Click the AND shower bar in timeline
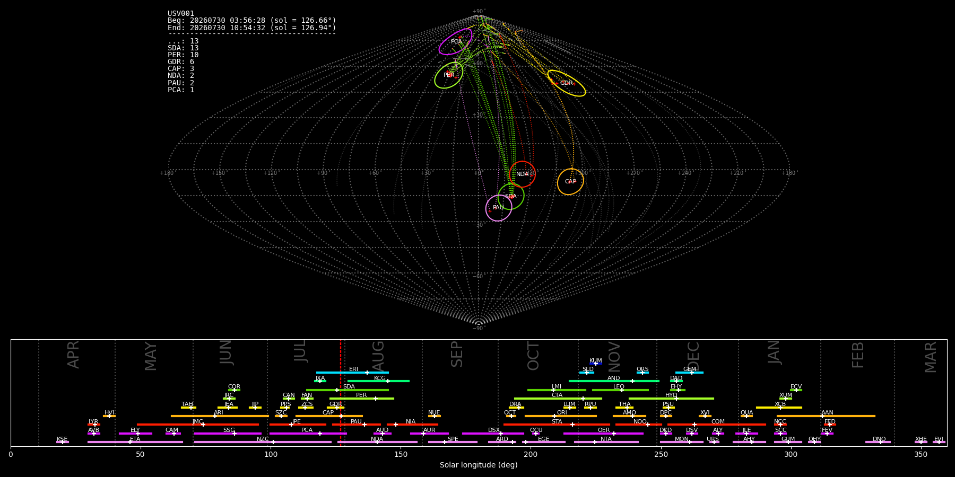This screenshot has width=955, height=477. point(614,381)
